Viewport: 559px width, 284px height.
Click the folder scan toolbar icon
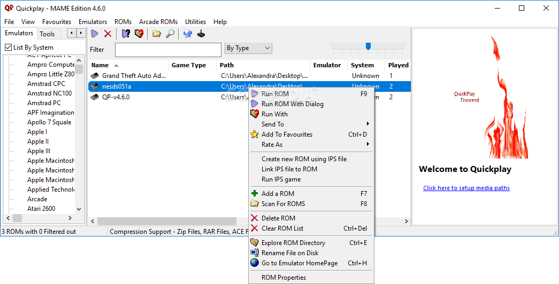[157, 34]
